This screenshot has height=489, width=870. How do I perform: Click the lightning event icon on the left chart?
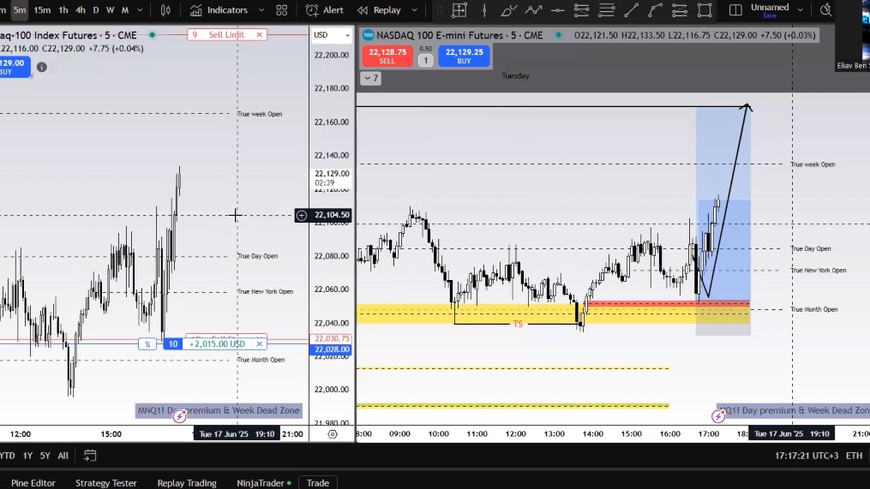point(179,416)
